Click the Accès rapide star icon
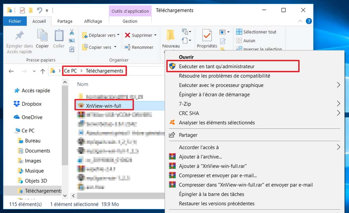349x213 pixels. (x=17, y=90)
